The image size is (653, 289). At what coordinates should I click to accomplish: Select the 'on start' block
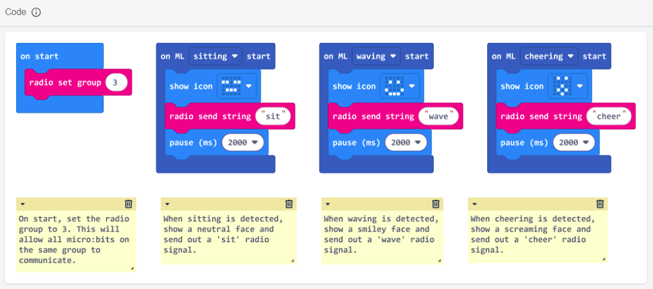(39, 56)
